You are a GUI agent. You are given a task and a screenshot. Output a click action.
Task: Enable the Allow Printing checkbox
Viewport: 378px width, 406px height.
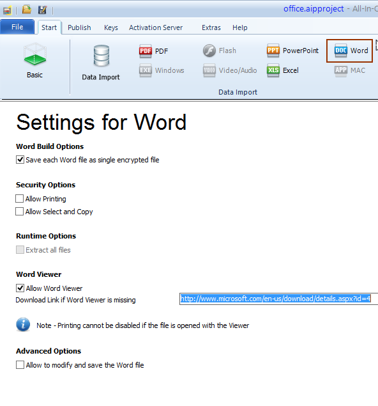20,199
